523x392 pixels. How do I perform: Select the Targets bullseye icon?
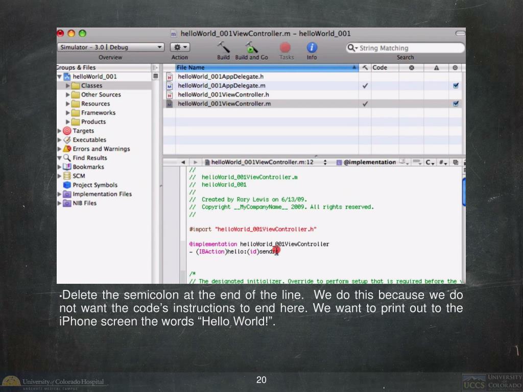[x=67, y=131]
